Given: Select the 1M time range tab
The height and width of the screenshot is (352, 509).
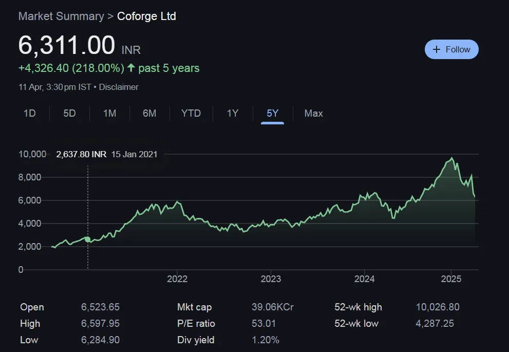Looking at the screenshot, I should click(x=109, y=114).
